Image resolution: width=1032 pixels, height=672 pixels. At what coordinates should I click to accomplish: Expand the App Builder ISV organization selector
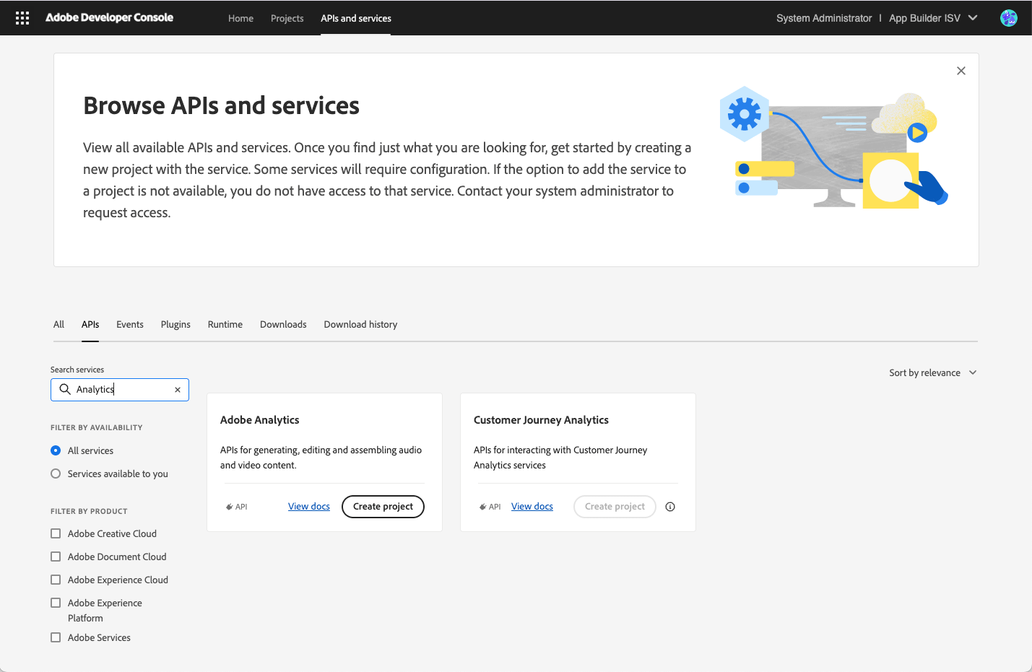972,17
